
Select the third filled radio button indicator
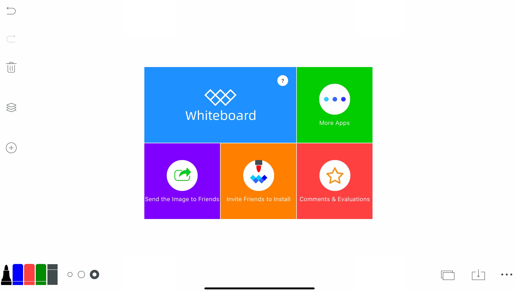[94, 274]
